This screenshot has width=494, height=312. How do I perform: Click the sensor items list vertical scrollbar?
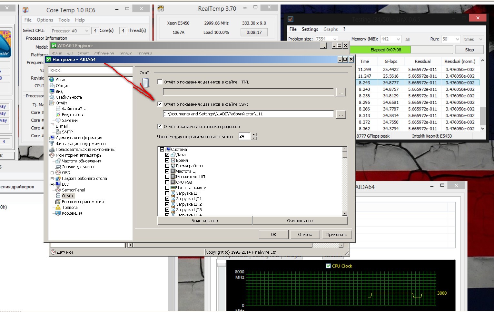pos(345,181)
